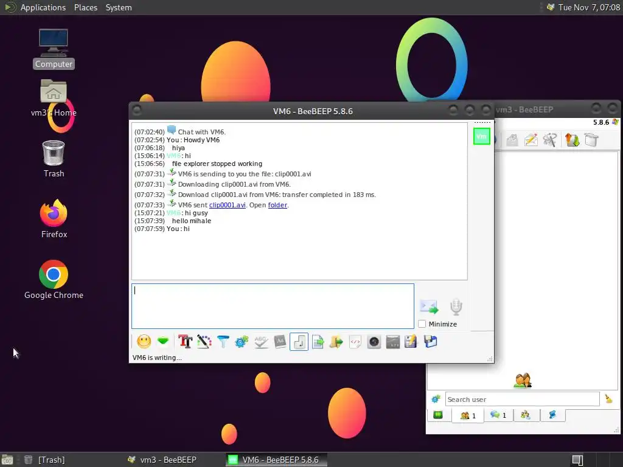The width and height of the screenshot is (623, 467).
Task: Open the Places menu
Action: click(x=85, y=7)
